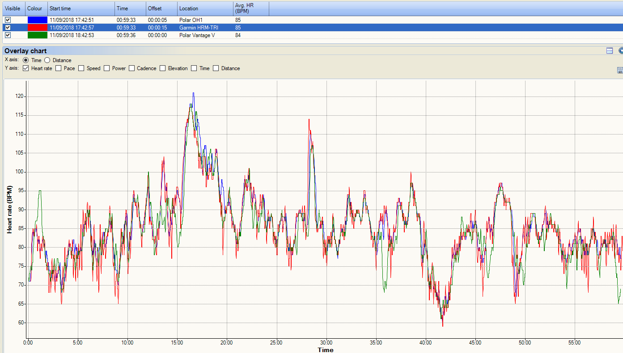Enable the Pace Y axis checkbox
This screenshot has width=623, height=353.
[59, 68]
